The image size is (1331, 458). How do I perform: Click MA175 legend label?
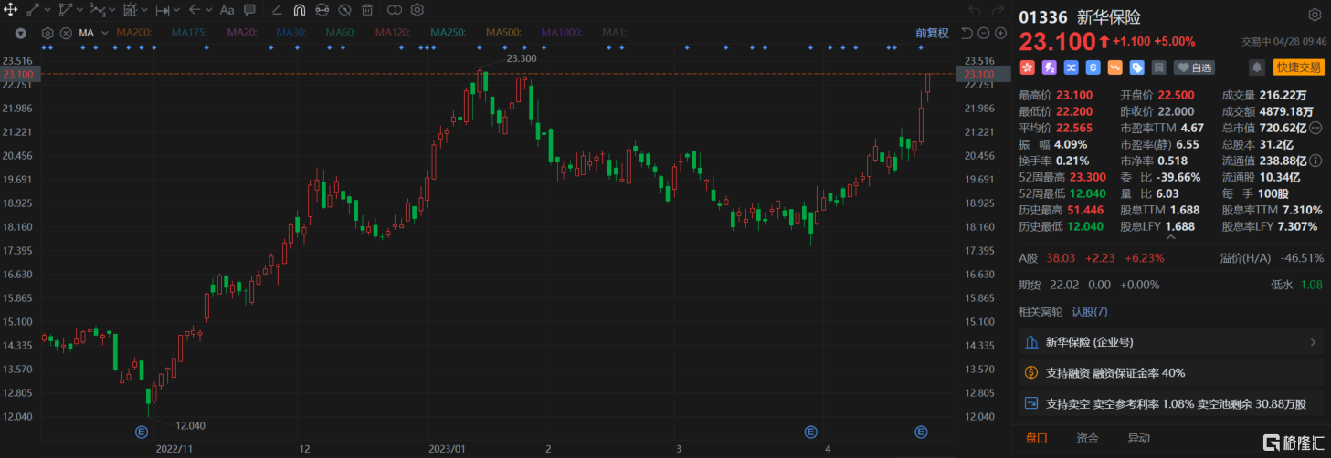tap(189, 33)
